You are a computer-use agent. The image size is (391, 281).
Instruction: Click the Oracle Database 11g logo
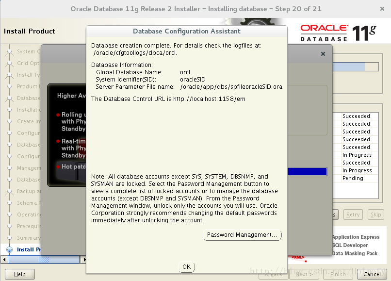click(338, 33)
